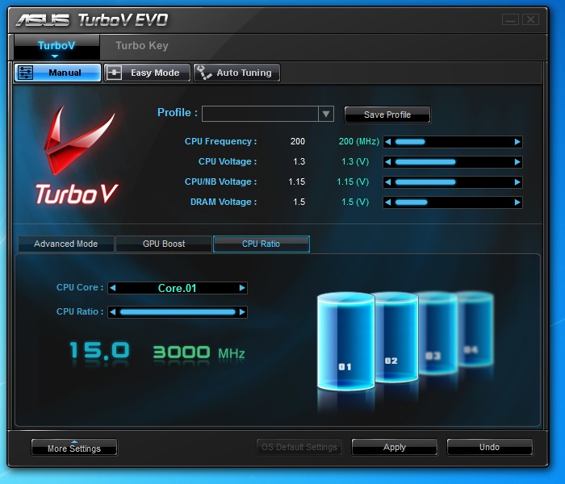Click the Auto Tuning wrench icon

tap(204, 73)
